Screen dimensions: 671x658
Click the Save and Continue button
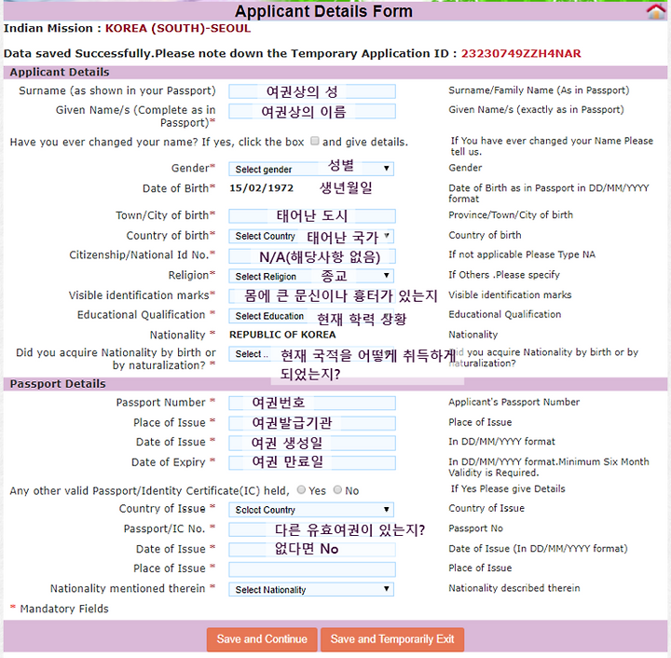[262, 639]
